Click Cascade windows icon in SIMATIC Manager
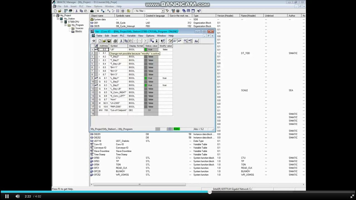Image resolution: width=356 pixels, height=200 pixels. (184, 11)
